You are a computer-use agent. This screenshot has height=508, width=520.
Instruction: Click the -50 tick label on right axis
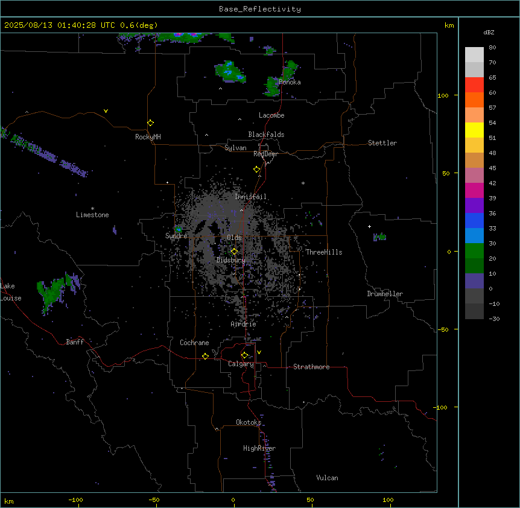pyautogui.click(x=443, y=329)
